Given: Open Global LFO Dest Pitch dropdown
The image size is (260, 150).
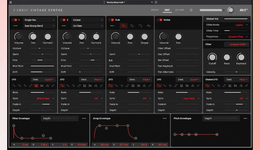Looking at the screenshot, I should click(x=237, y=79).
